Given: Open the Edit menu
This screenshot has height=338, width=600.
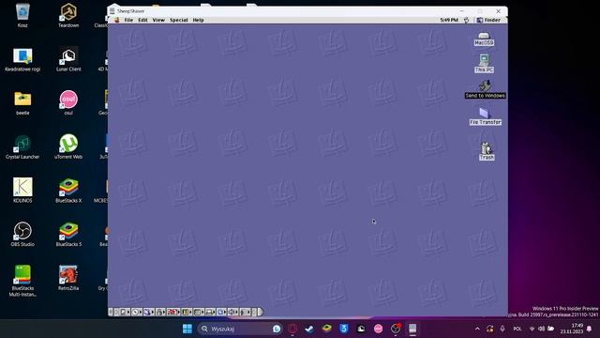Looking at the screenshot, I should click(142, 20).
